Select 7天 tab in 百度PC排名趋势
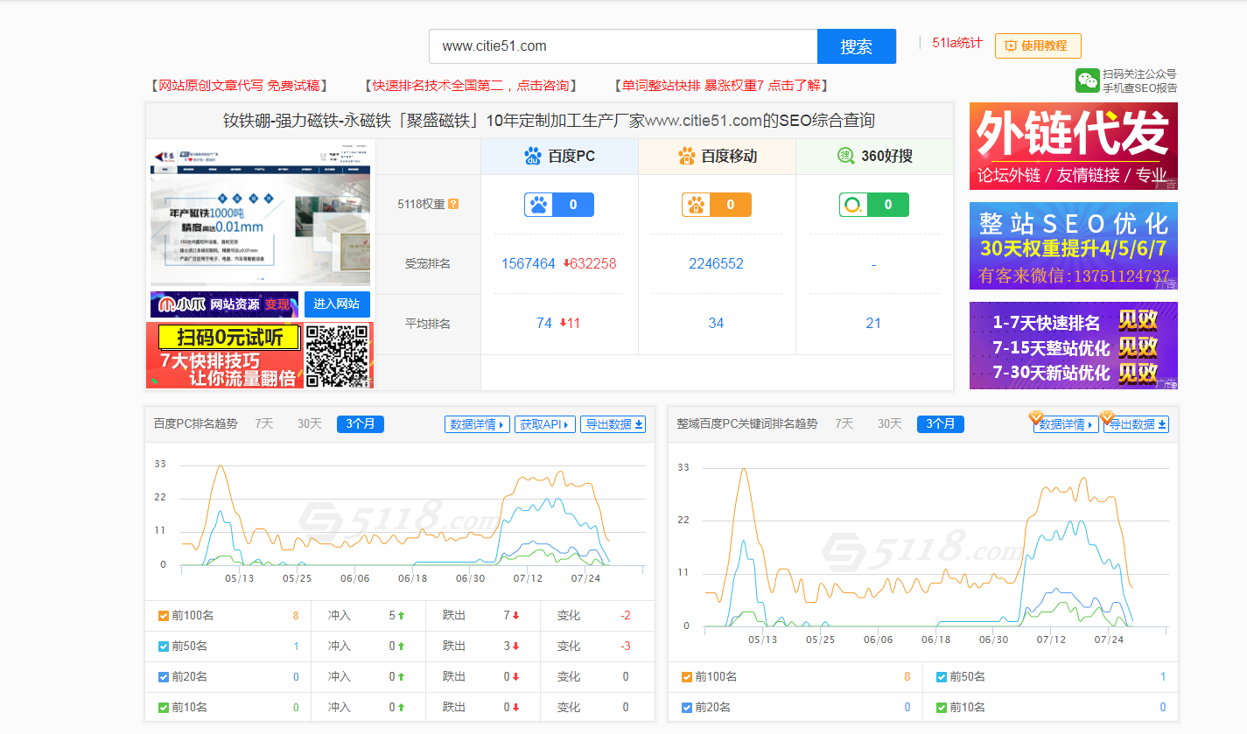1247x734 pixels. (264, 423)
